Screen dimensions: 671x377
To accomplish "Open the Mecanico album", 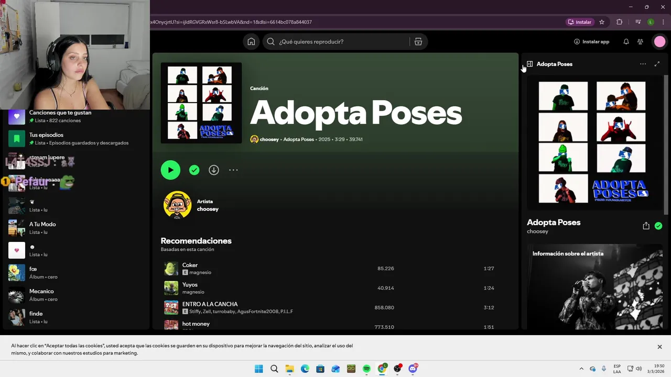I will coord(76,295).
